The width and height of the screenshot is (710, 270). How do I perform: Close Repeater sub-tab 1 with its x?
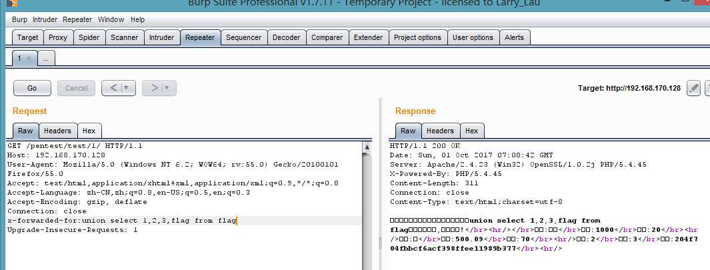[x=29, y=58]
